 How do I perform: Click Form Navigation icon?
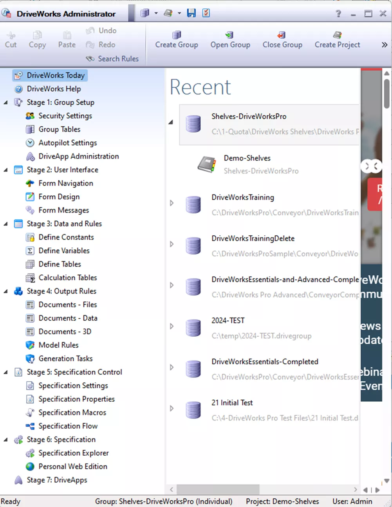30,183
